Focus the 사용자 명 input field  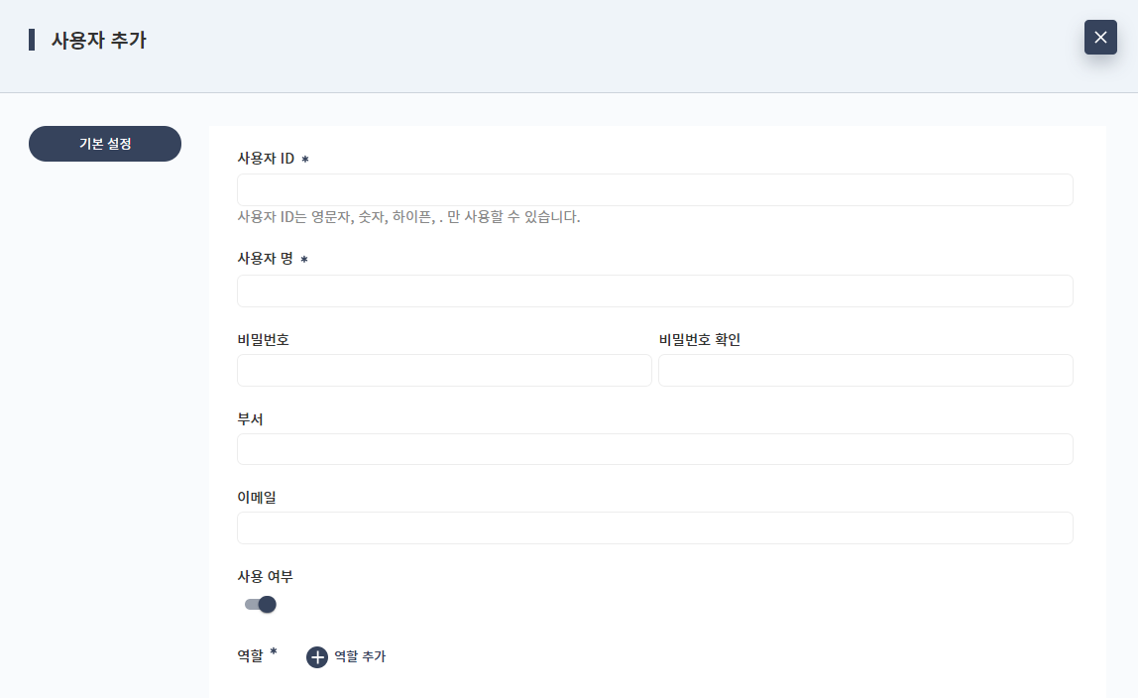click(654, 291)
